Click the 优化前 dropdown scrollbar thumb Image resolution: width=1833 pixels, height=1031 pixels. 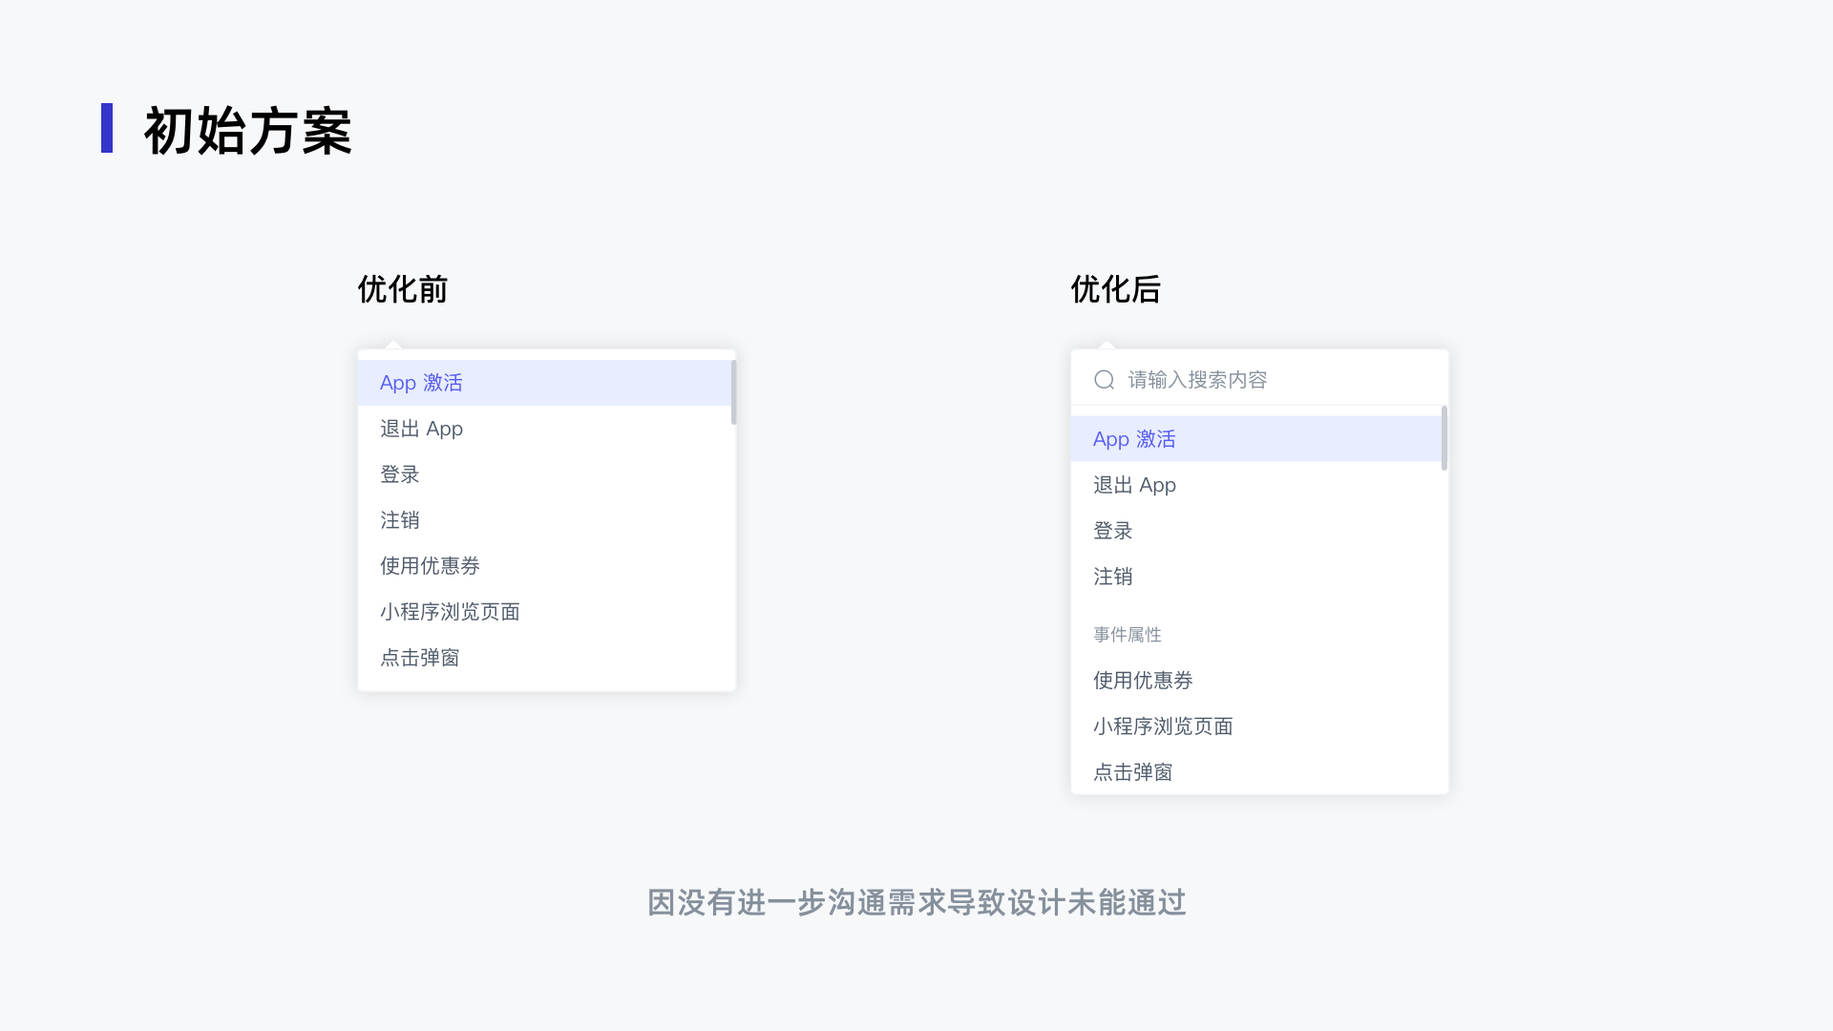(733, 392)
